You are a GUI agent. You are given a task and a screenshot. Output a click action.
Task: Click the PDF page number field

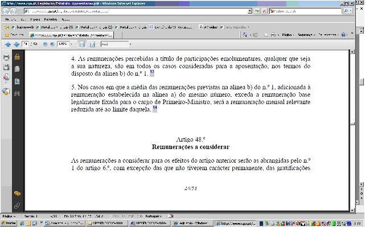[x=25, y=44]
